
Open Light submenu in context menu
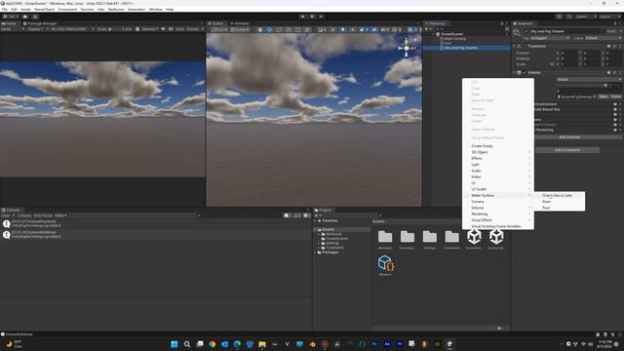(x=498, y=165)
